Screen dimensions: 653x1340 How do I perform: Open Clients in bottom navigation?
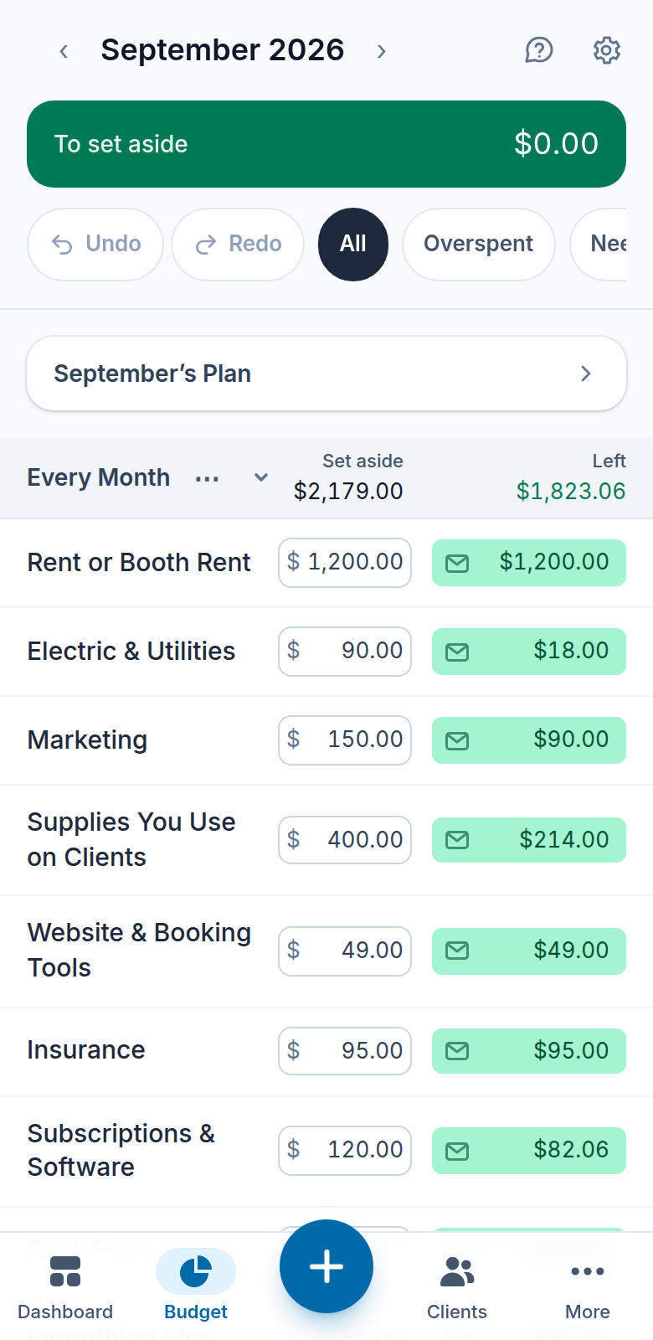point(457,1287)
